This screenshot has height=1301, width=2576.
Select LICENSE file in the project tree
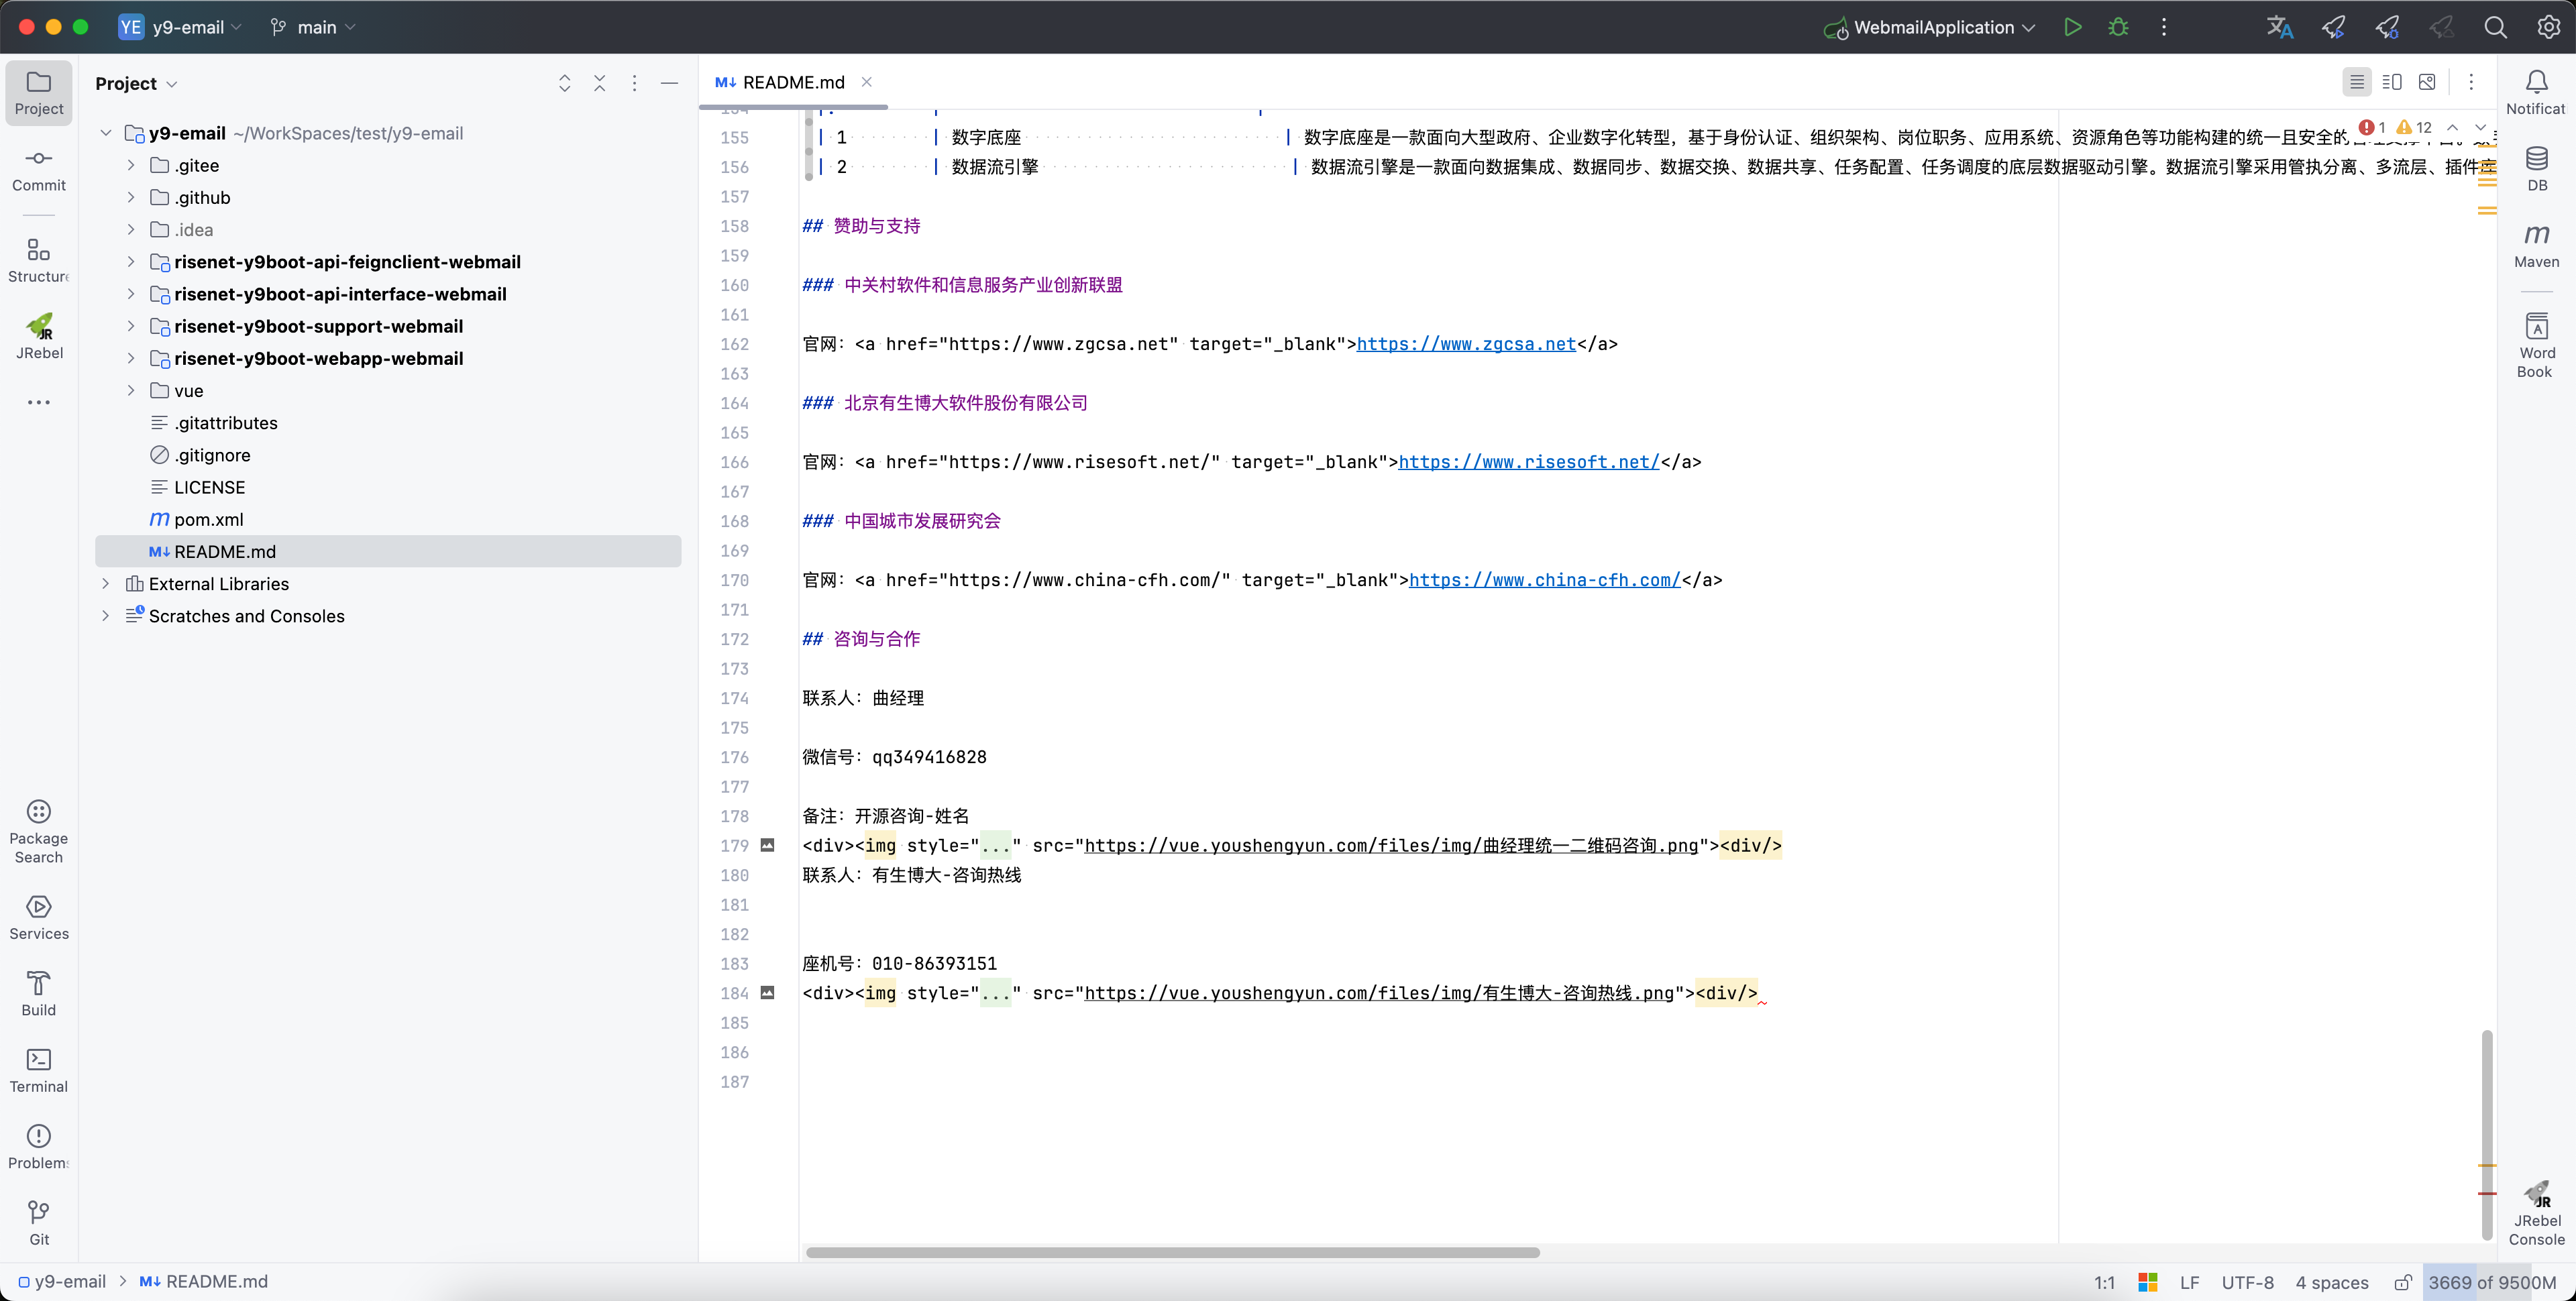click(209, 487)
